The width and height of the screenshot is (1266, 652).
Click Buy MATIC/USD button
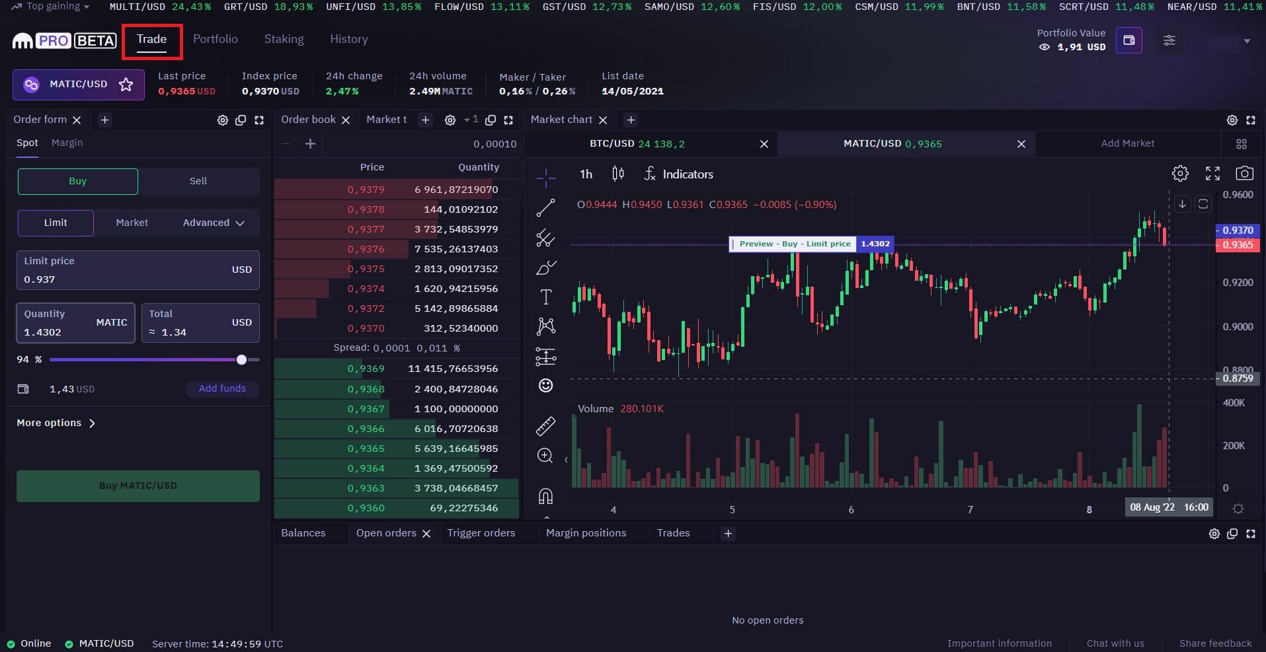pyautogui.click(x=138, y=486)
